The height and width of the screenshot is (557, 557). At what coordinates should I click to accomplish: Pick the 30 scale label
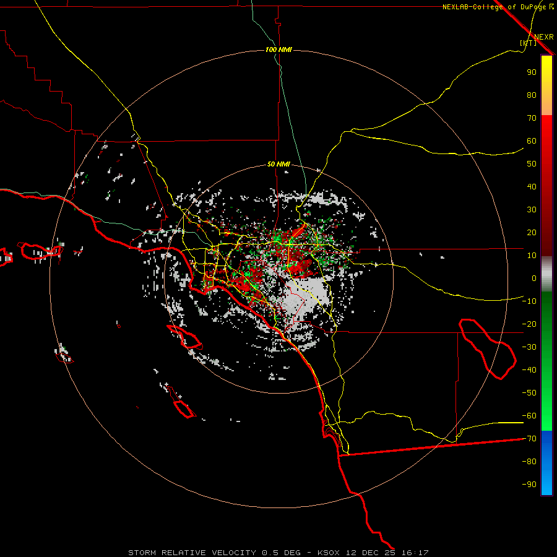click(x=532, y=210)
